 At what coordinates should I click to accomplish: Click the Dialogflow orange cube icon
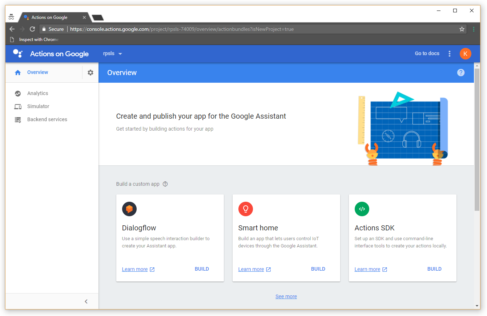point(129,209)
